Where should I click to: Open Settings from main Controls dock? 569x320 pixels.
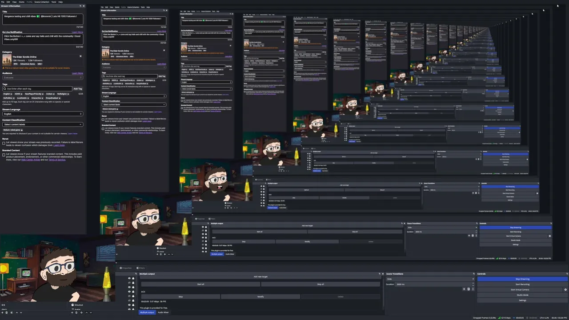click(x=522, y=300)
